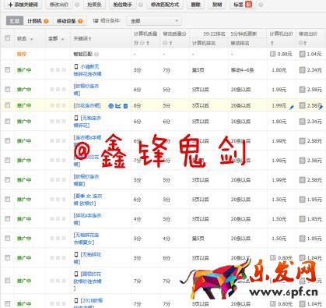Screen dimensions: 326x308
Task: Click the grey icon beside 智能匹配 0.80元 bid
Action: click(272, 54)
